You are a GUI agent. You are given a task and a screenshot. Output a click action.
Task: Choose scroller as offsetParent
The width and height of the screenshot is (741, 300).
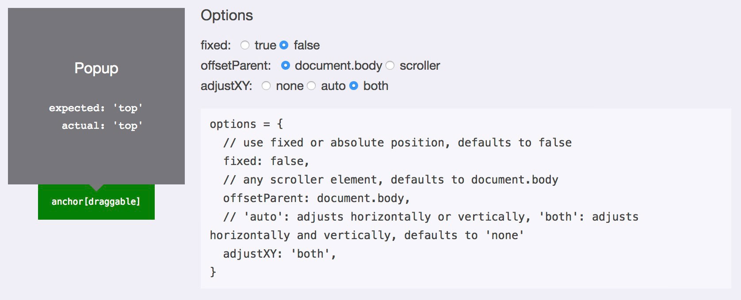[x=390, y=65]
